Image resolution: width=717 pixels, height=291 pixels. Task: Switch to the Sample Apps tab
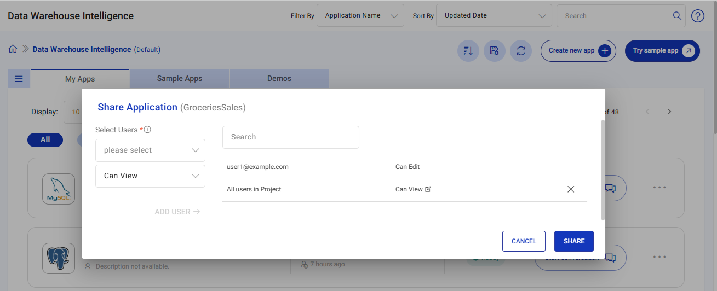[x=179, y=79]
